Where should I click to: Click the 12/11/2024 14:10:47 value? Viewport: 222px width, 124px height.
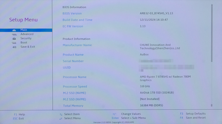click(154, 20)
